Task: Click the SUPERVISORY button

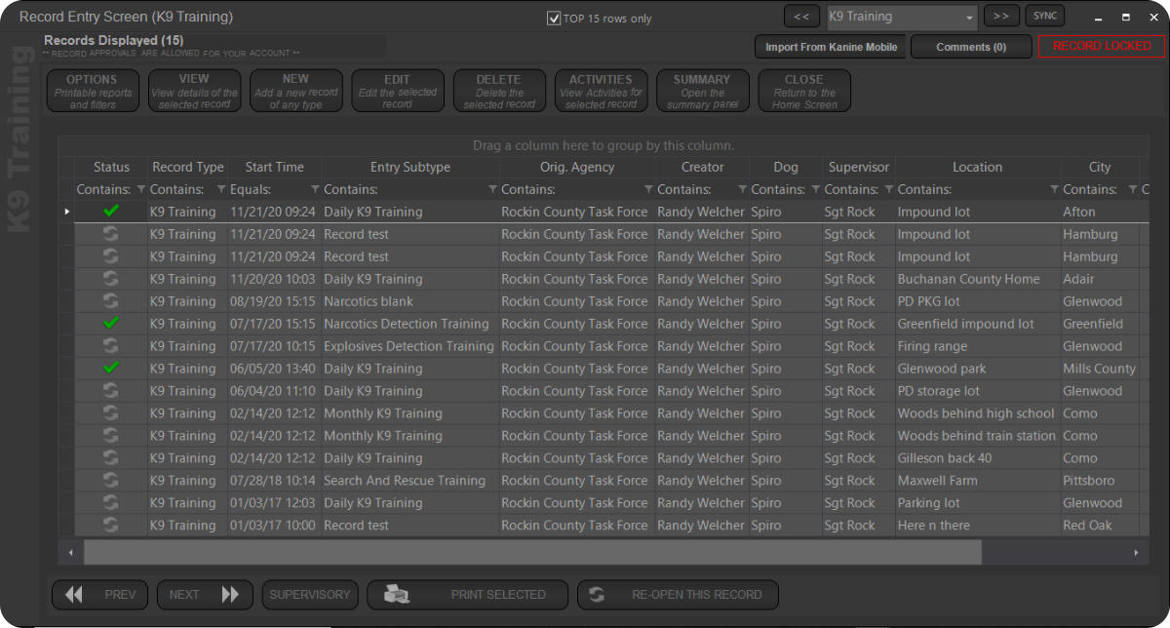Action: click(309, 595)
